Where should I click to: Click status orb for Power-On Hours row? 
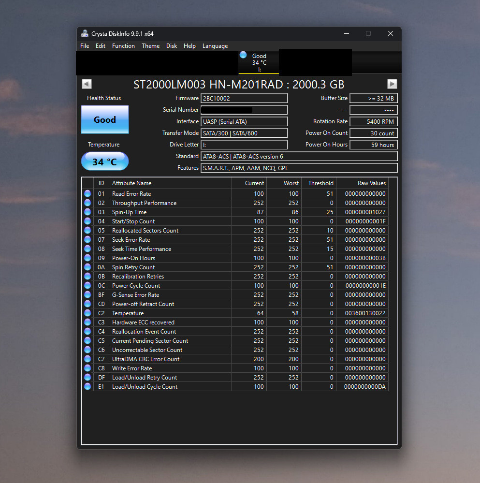click(87, 258)
